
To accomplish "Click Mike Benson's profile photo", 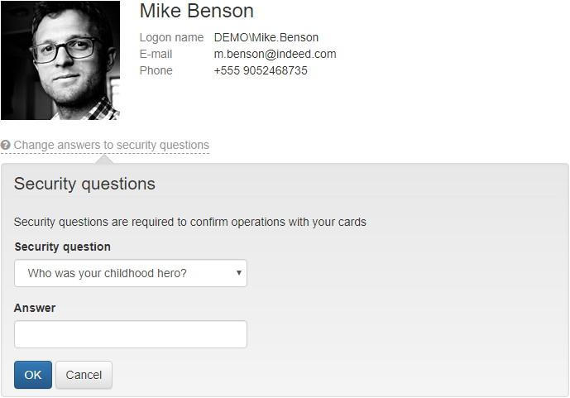I will [60, 60].
